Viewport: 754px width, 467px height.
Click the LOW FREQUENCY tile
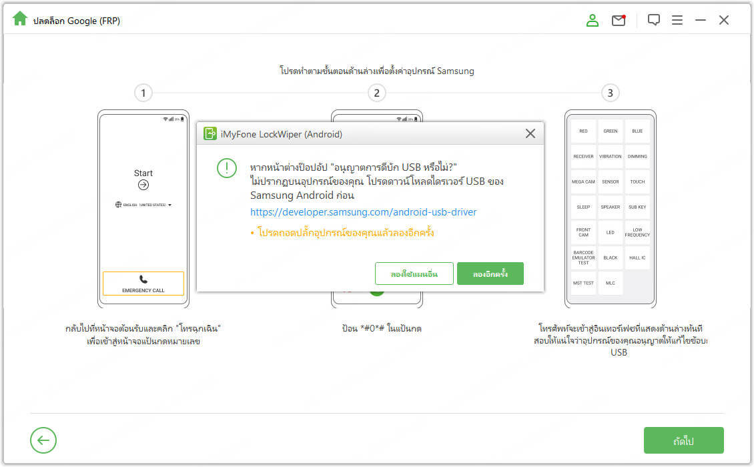coord(637,232)
